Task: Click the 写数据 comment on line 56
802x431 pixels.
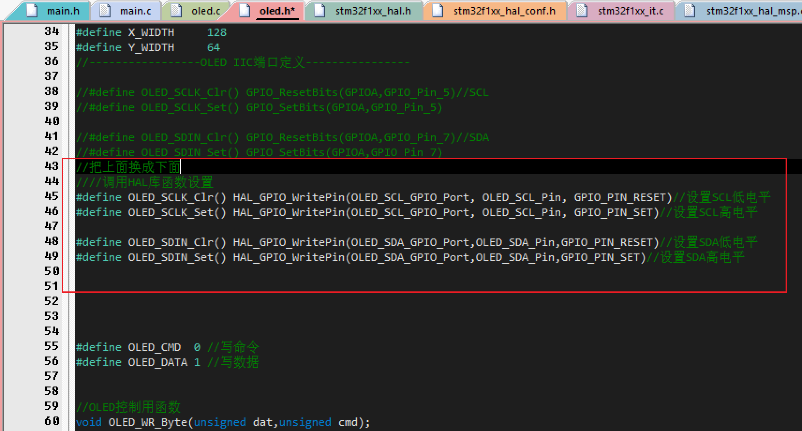Action: (233, 362)
